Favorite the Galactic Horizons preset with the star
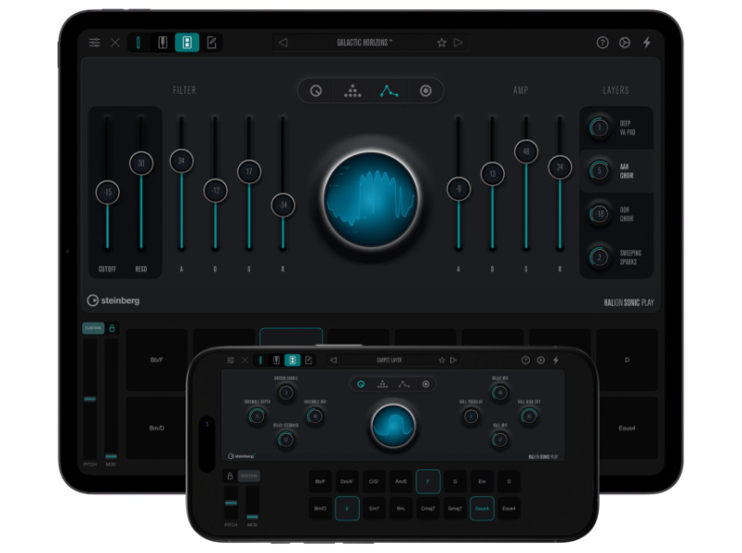The width and height of the screenshot is (742, 553). [x=441, y=43]
